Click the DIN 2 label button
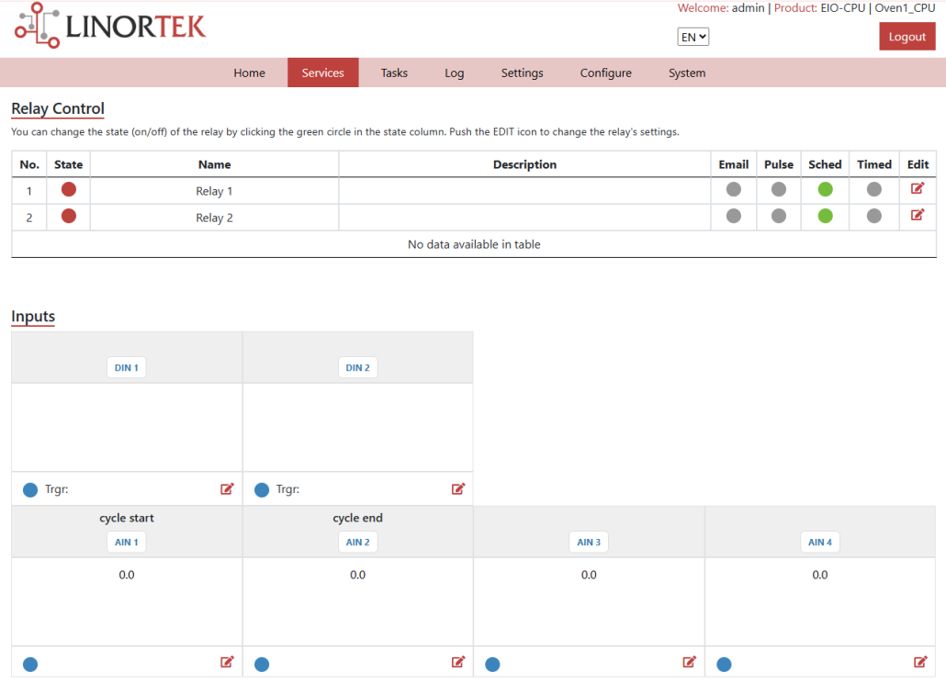 coord(358,368)
